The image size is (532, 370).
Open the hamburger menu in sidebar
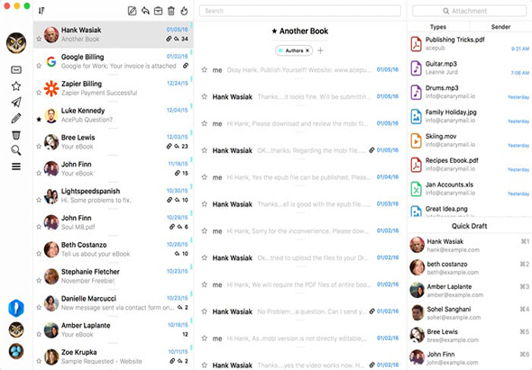(x=16, y=167)
